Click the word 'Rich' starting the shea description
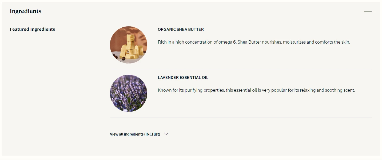Image resolution: width=382 pixels, height=160 pixels. [162, 42]
